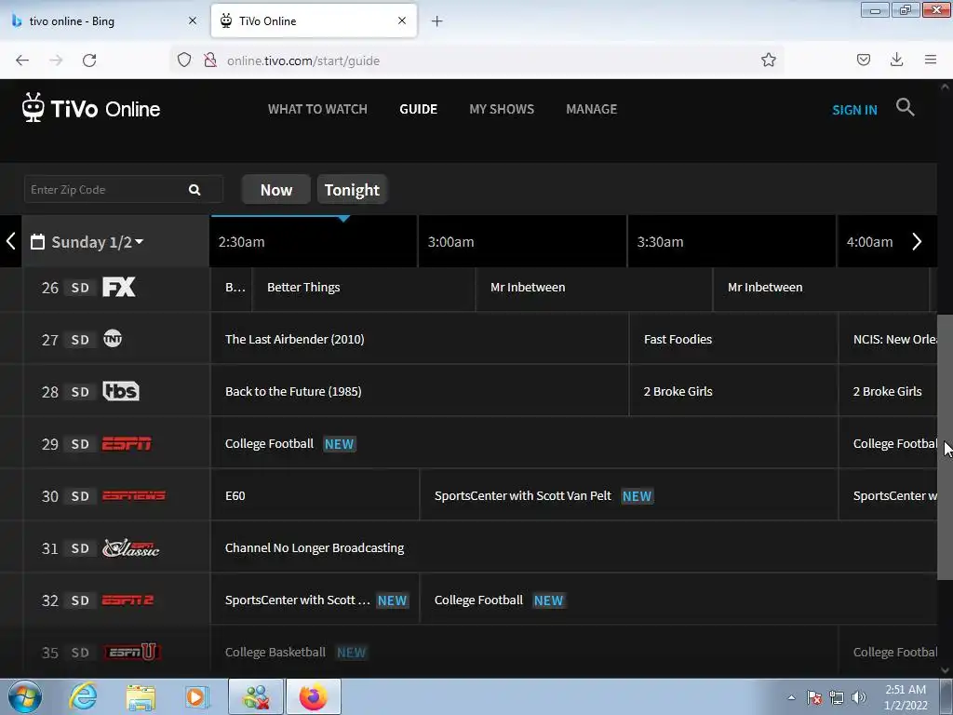This screenshot has width=953, height=715.
Task: Click the page vertical scrollbar thumb
Action: (945, 447)
